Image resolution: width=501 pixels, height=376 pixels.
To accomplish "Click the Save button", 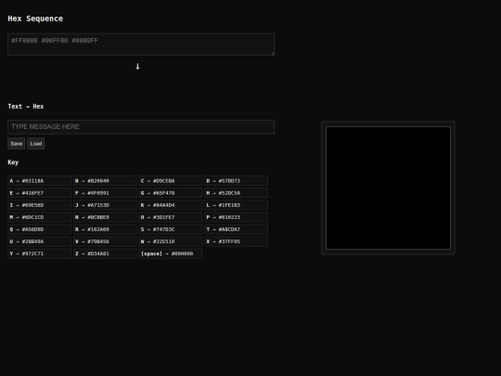I will pyautogui.click(x=17, y=144).
